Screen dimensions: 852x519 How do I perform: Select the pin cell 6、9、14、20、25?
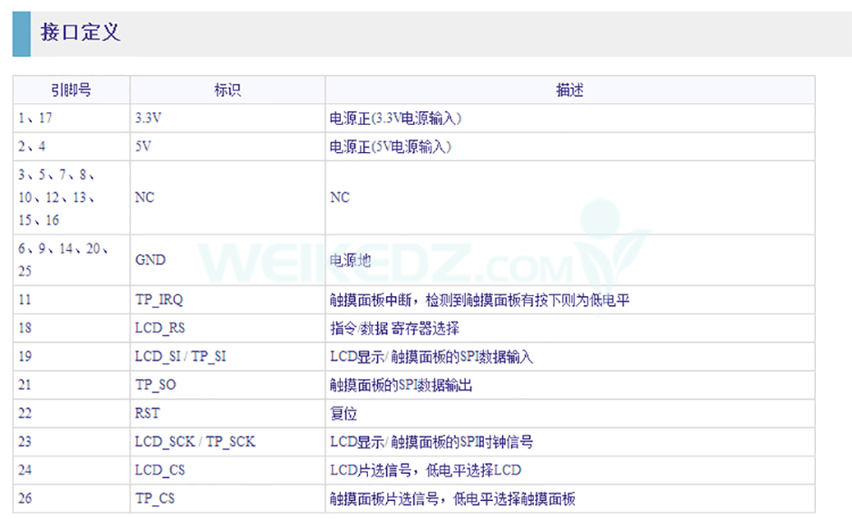72,259
